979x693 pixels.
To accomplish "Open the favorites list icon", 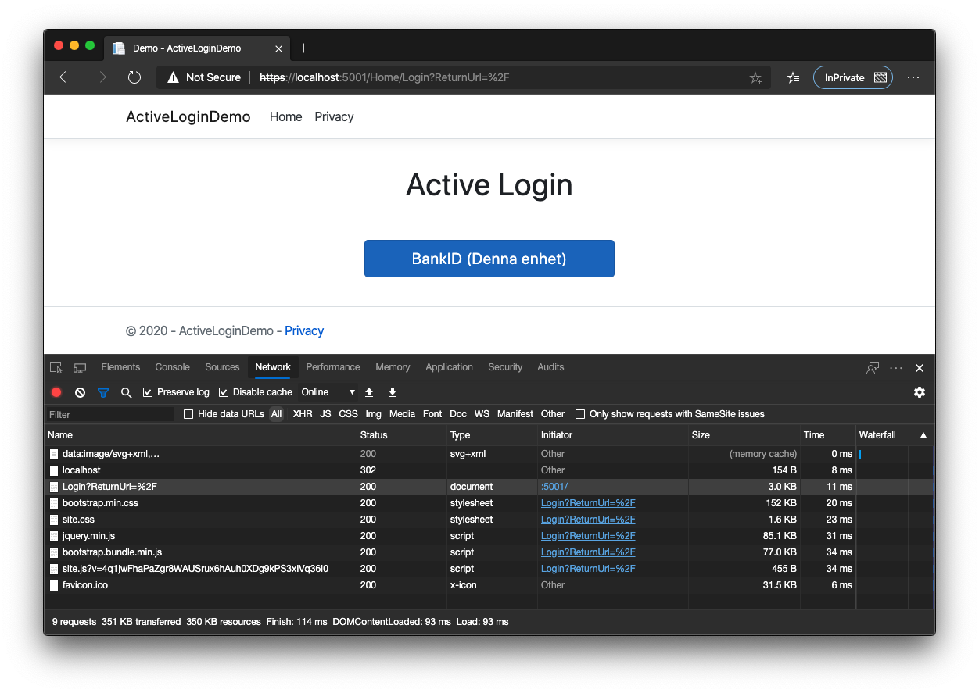I will 793,77.
